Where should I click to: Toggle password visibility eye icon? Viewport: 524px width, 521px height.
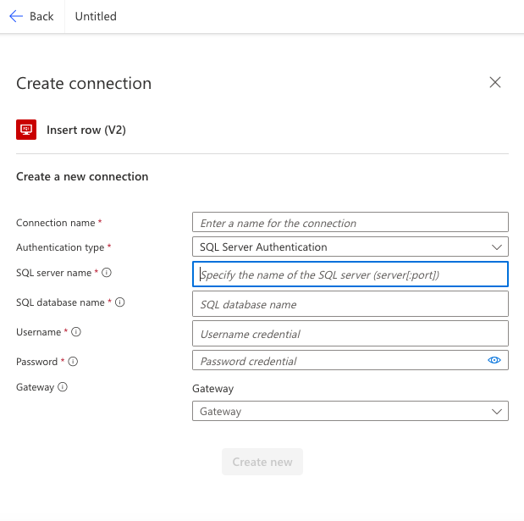[x=494, y=360]
